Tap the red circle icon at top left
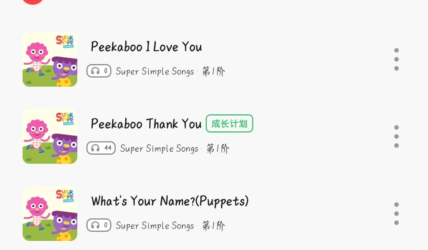Image resolution: width=428 pixels, height=250 pixels. (x=33, y=2)
